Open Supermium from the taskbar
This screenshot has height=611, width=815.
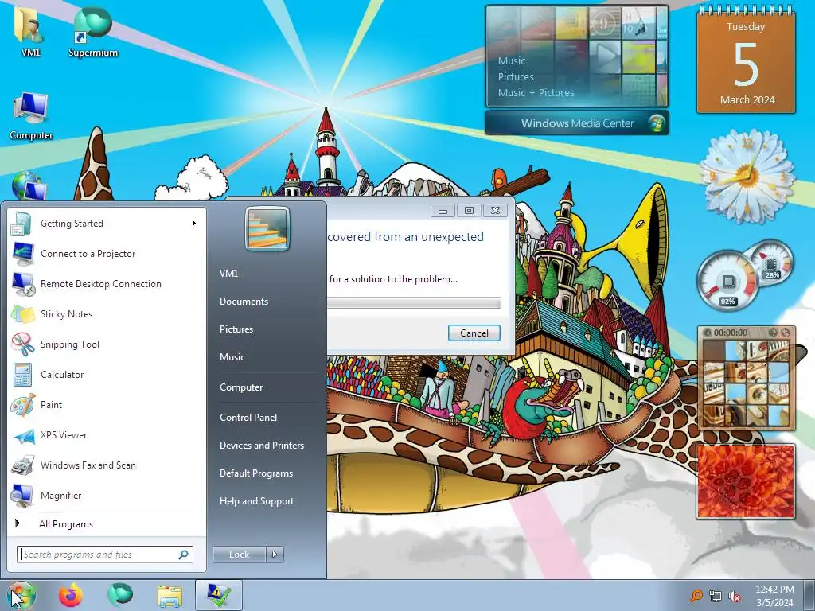(120, 595)
